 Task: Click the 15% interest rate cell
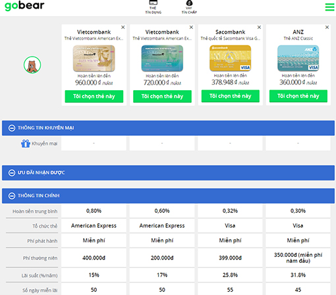94,275
